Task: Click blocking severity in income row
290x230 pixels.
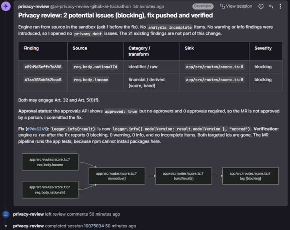Action: pyautogui.click(x=263, y=80)
